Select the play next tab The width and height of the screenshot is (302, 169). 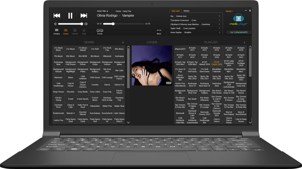(x=175, y=11)
